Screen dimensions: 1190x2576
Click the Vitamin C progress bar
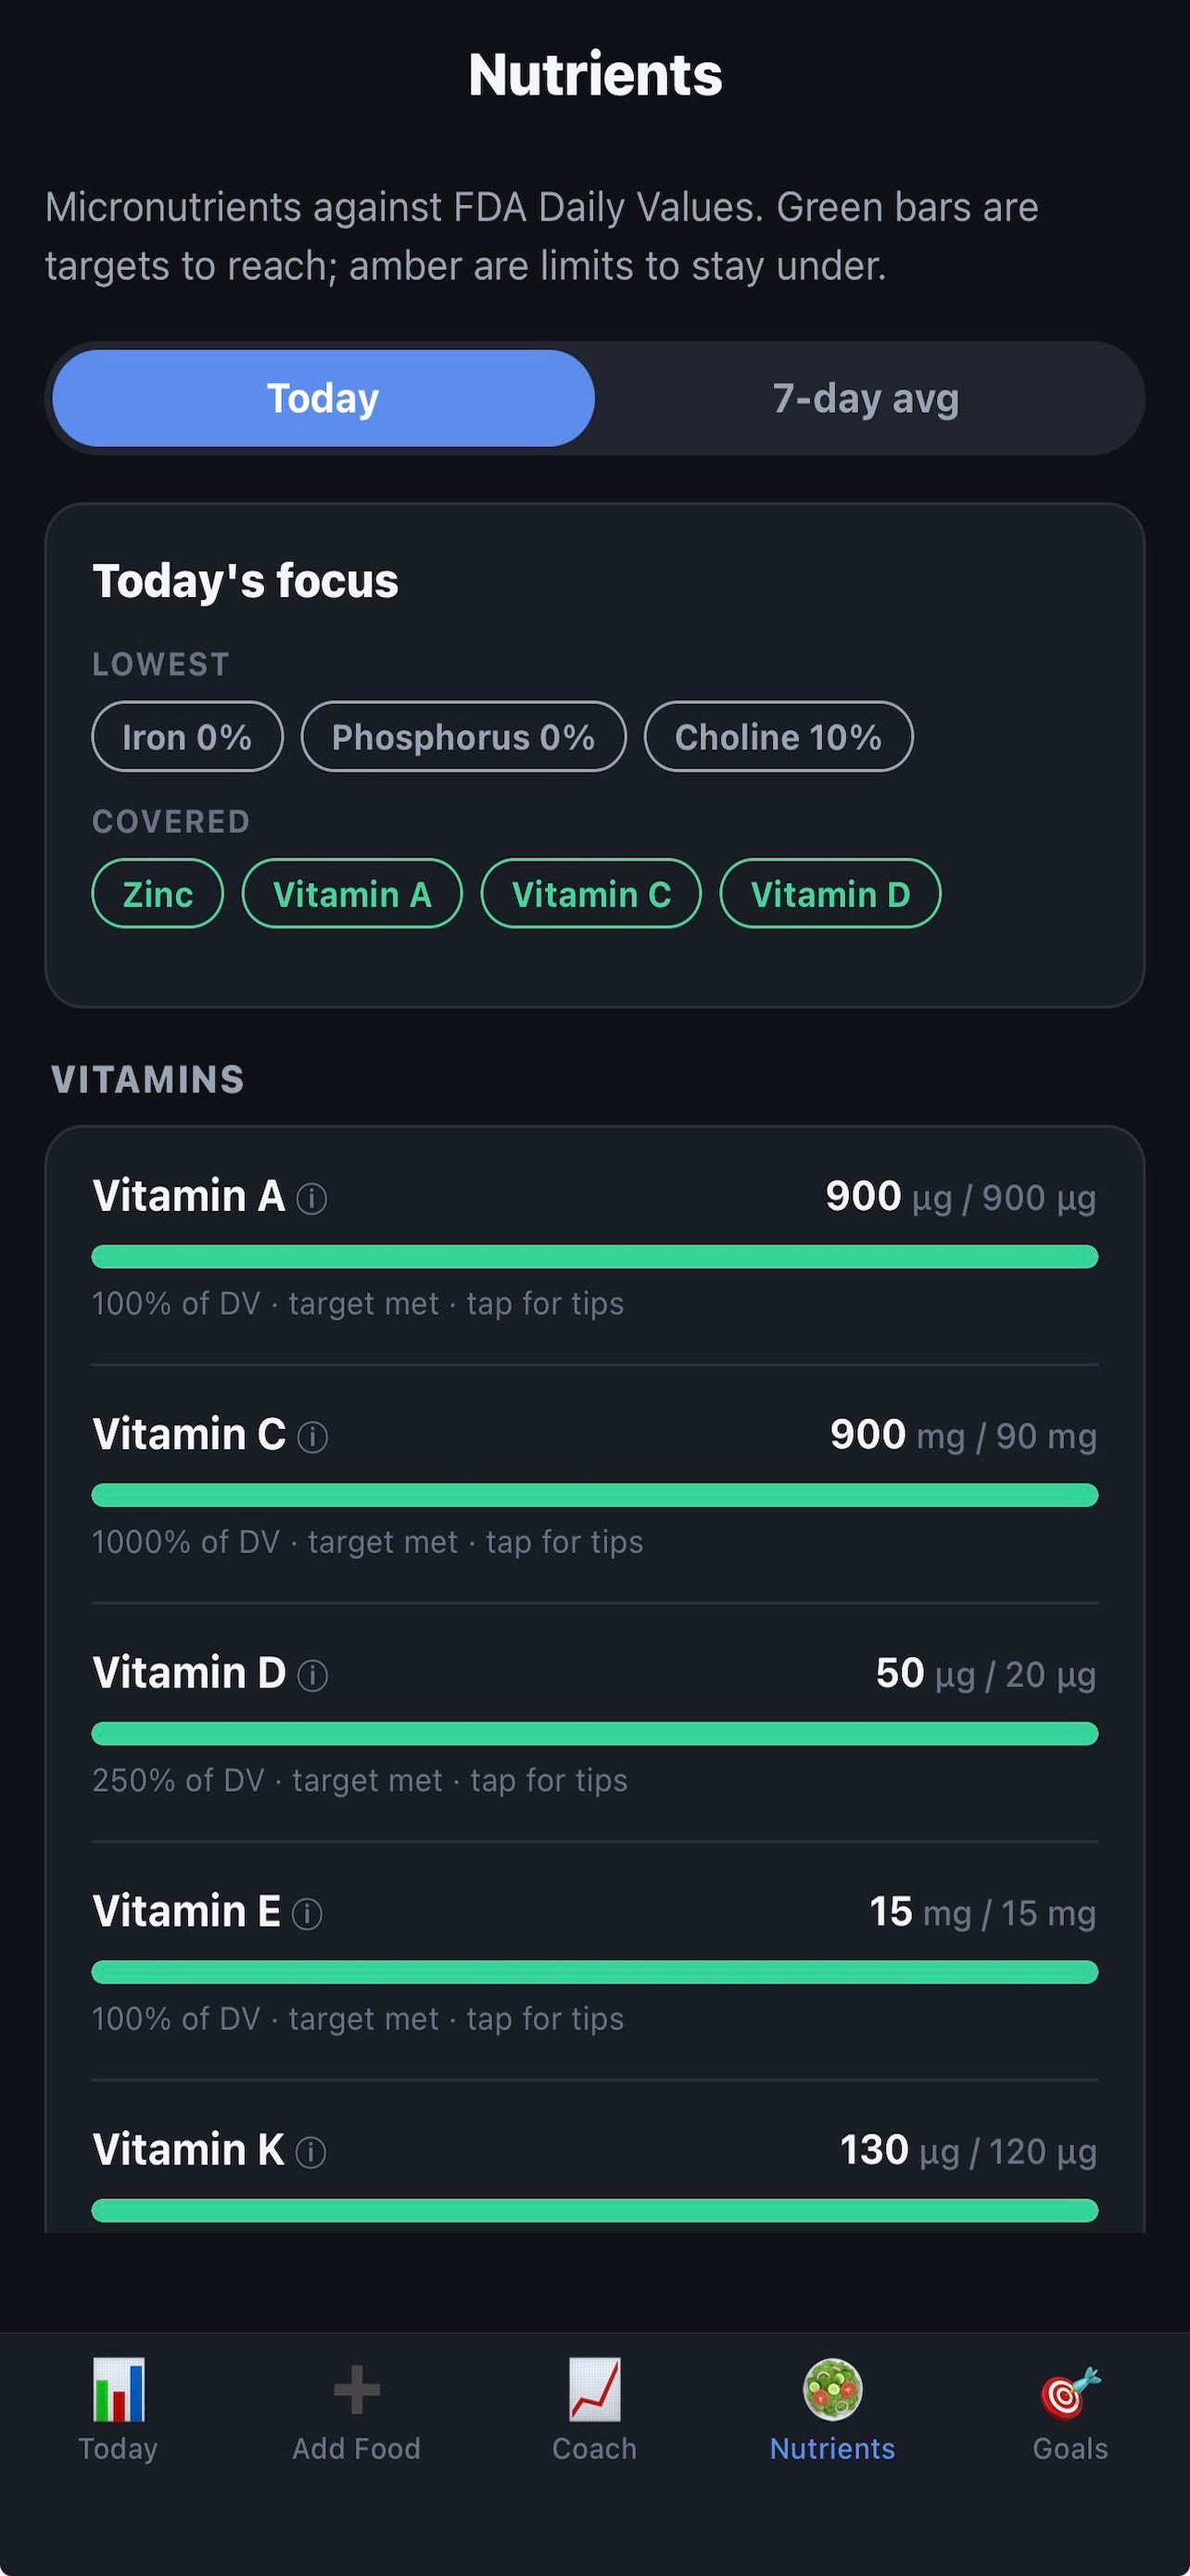click(594, 1495)
